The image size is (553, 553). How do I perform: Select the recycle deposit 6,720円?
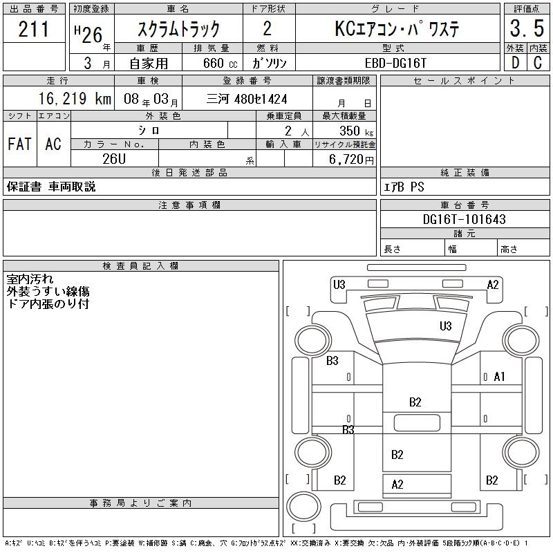pyautogui.click(x=351, y=160)
